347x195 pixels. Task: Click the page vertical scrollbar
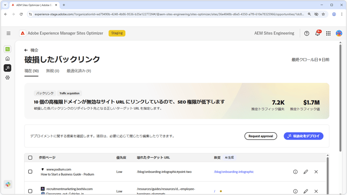coord(341,98)
